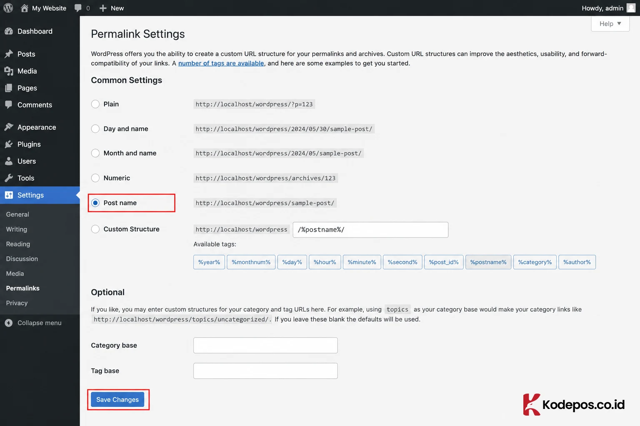Viewport: 640px width, 426px height.
Task: Click the Media library icon
Action: click(9, 71)
